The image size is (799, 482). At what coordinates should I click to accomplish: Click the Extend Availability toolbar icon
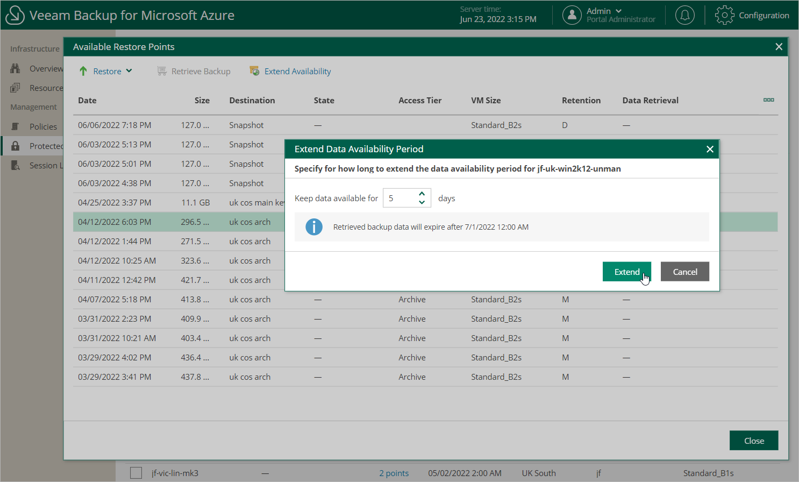pyautogui.click(x=254, y=71)
